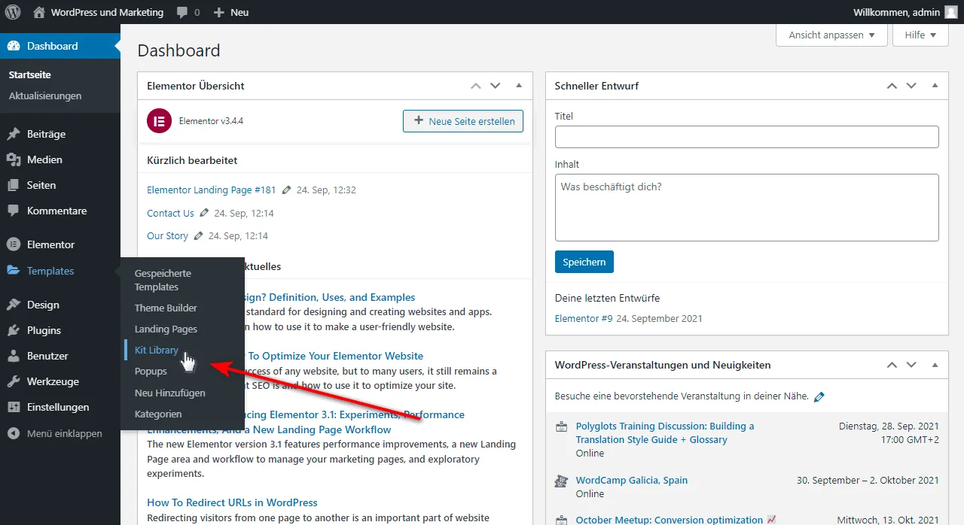Screen dimensions: 964x525
Task: Toggle Schneller Entwurf panel collapse triangle
Action: pyautogui.click(x=935, y=86)
